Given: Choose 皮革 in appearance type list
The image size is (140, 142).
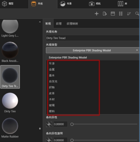Looking at the screenshot, I should 52,93.
